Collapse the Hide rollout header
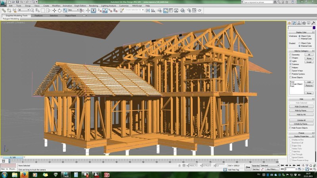The image size is (317, 178). pos(301,99)
